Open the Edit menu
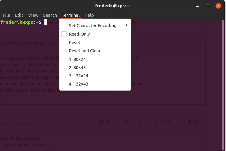Viewport: 226px width, 151px height. [x=19, y=15]
